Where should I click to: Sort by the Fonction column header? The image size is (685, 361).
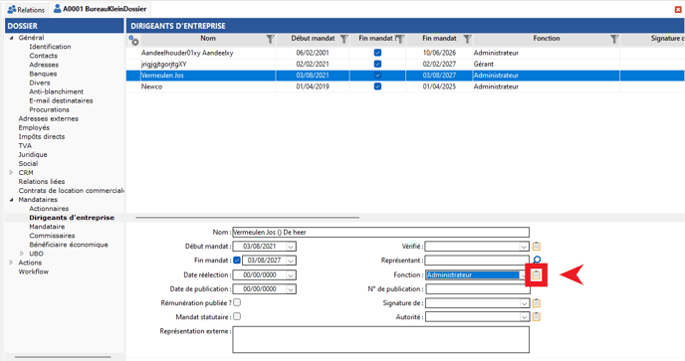pos(546,39)
